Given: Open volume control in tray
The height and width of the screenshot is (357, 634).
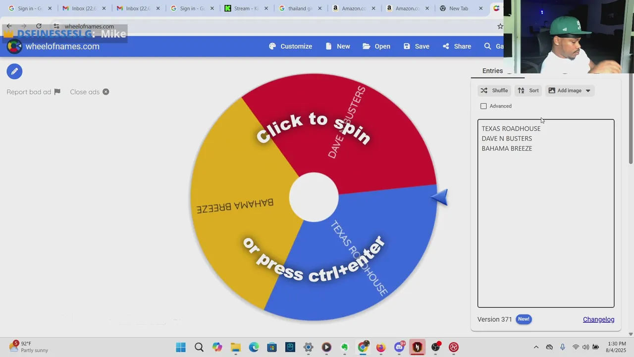Looking at the screenshot, I should pos(585,347).
